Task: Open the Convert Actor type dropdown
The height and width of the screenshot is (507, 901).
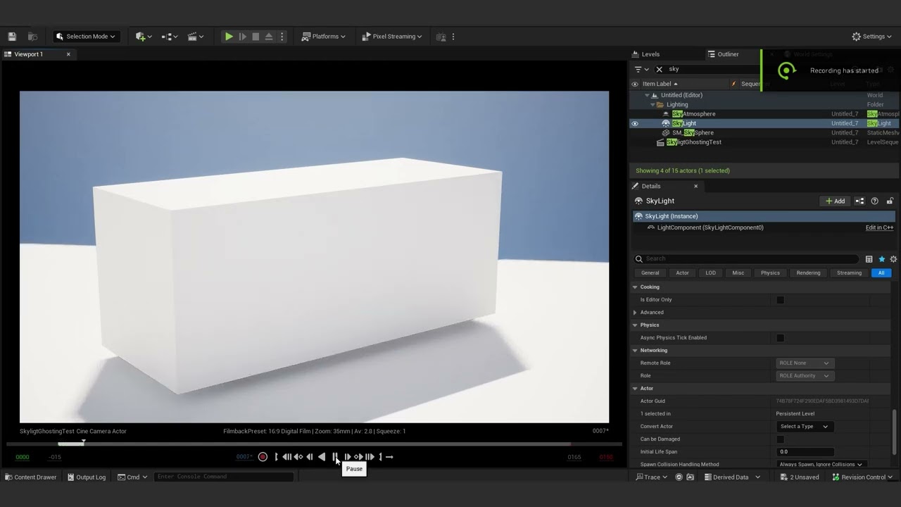Action: [x=805, y=427]
